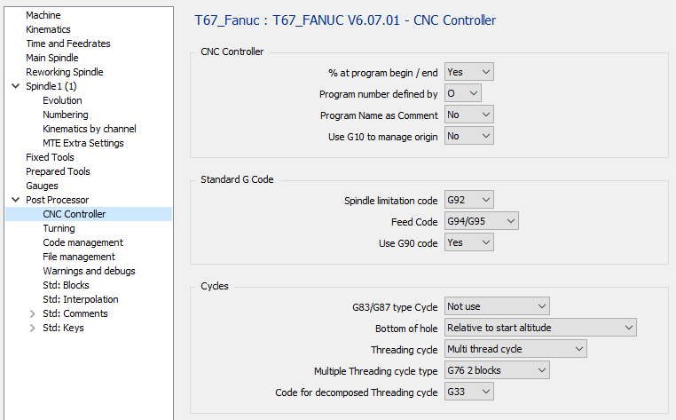
Task: Select Machine in the settings tree
Action: tap(43, 15)
